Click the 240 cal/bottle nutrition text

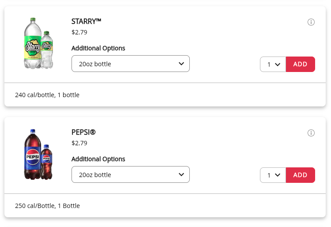(47, 95)
